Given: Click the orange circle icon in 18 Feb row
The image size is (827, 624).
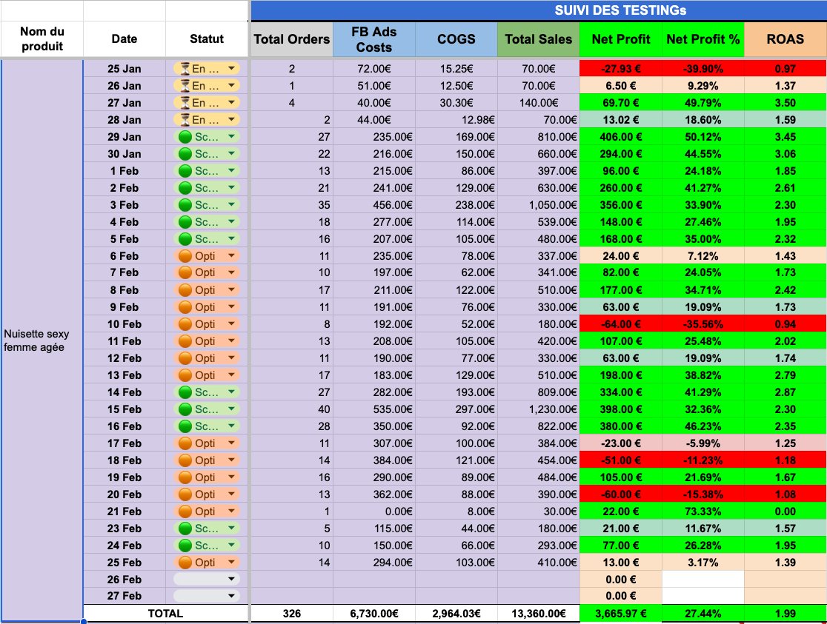Looking at the screenshot, I should coord(185,460).
